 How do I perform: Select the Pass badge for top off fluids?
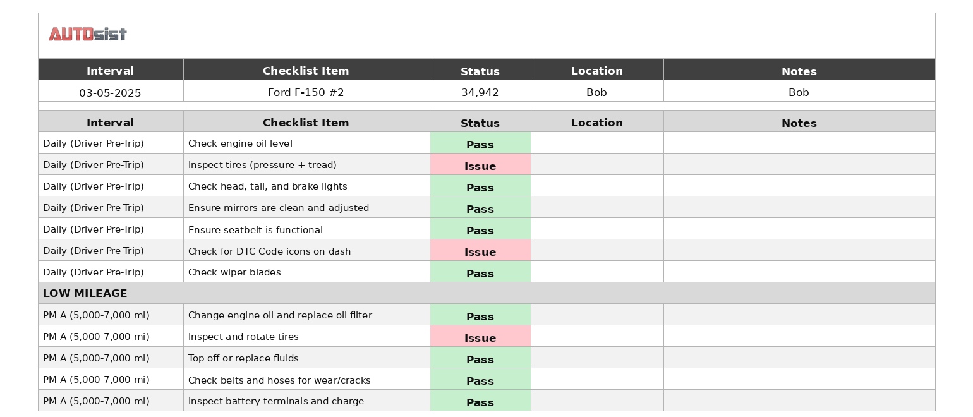(x=480, y=358)
